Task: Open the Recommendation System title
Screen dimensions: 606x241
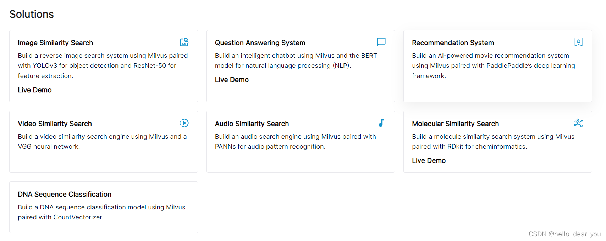Action: pyautogui.click(x=453, y=43)
